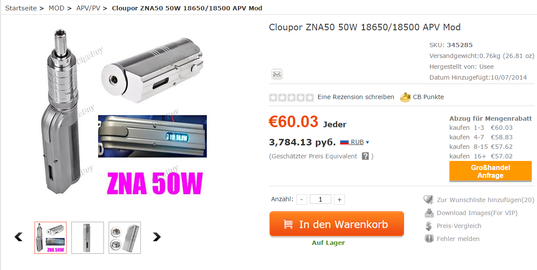The image size is (537, 270).
Task: Show previous thumbnails with left arrow
Action: (18, 237)
